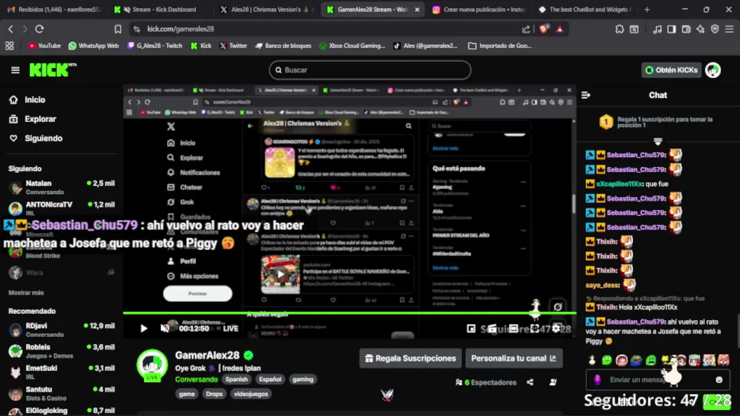Click the Regala Suscripciones button
This screenshot has width=740, height=416.
coord(410,358)
